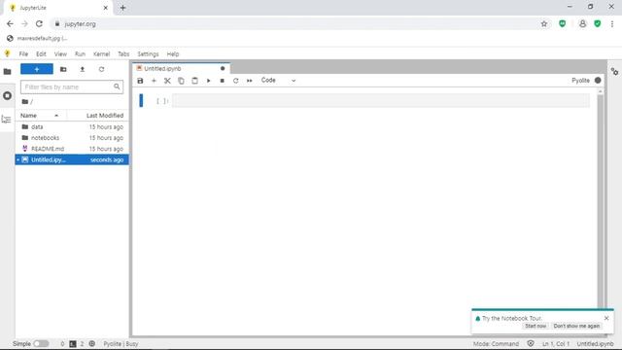The width and height of the screenshot is (622, 350).
Task: Click the Pyolite kernel name
Action: click(580, 80)
